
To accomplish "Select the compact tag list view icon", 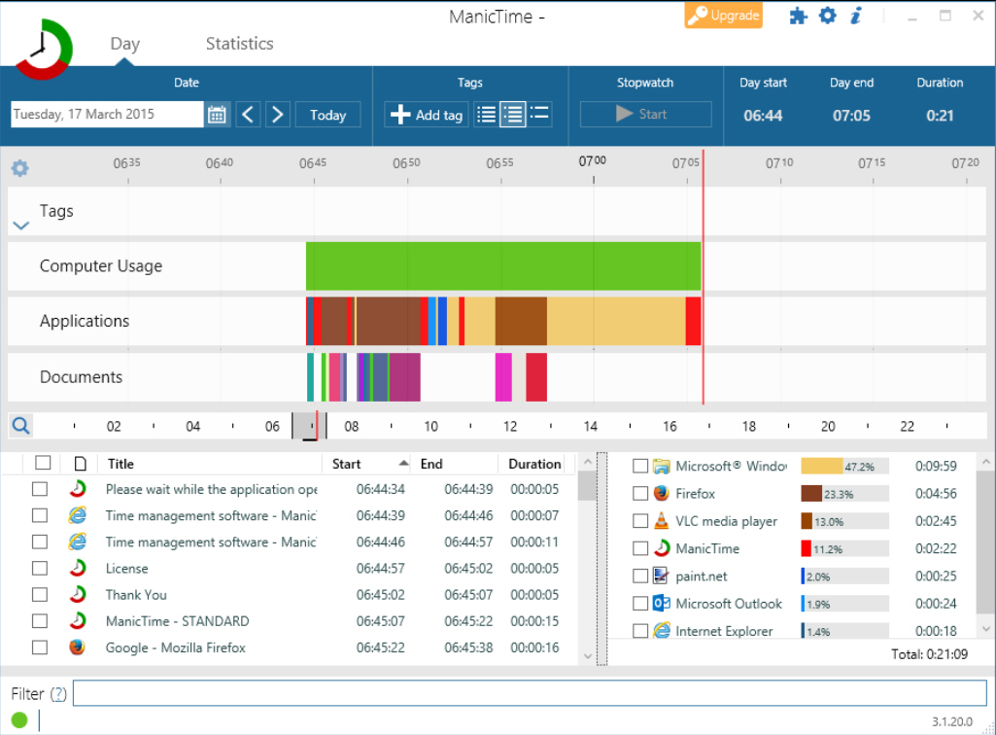I will (x=539, y=114).
